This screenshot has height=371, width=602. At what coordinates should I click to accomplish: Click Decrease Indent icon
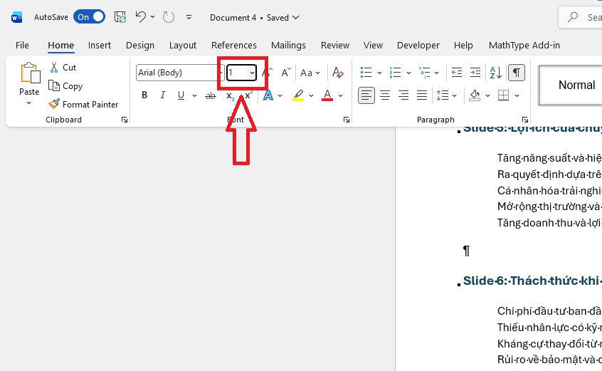point(457,73)
